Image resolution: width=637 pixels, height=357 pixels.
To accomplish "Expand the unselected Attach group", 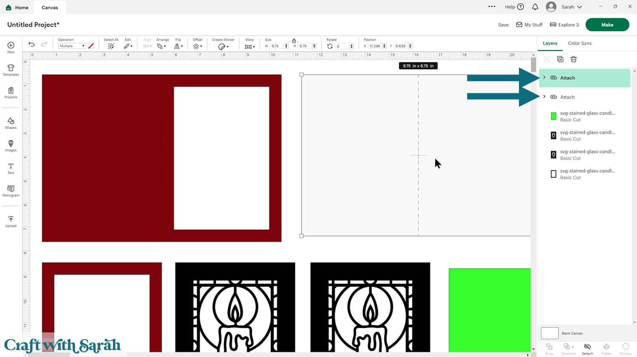I will [544, 97].
